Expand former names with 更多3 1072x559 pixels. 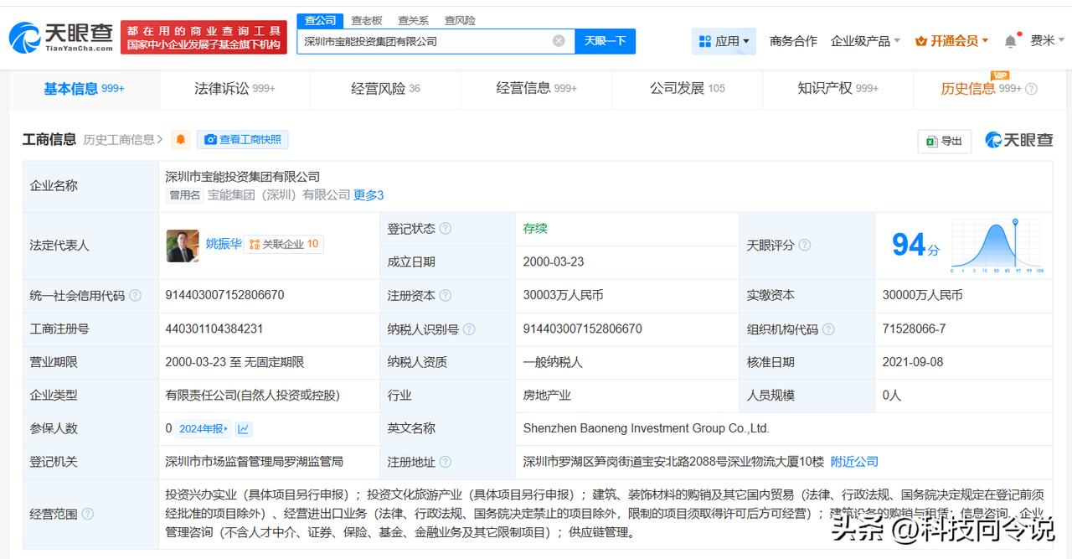pyautogui.click(x=368, y=195)
